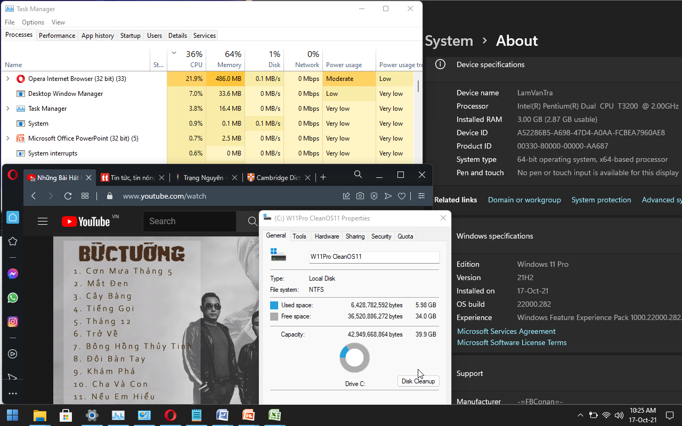
Task: Click the Device specifications header in Settings
Action: tap(490, 64)
